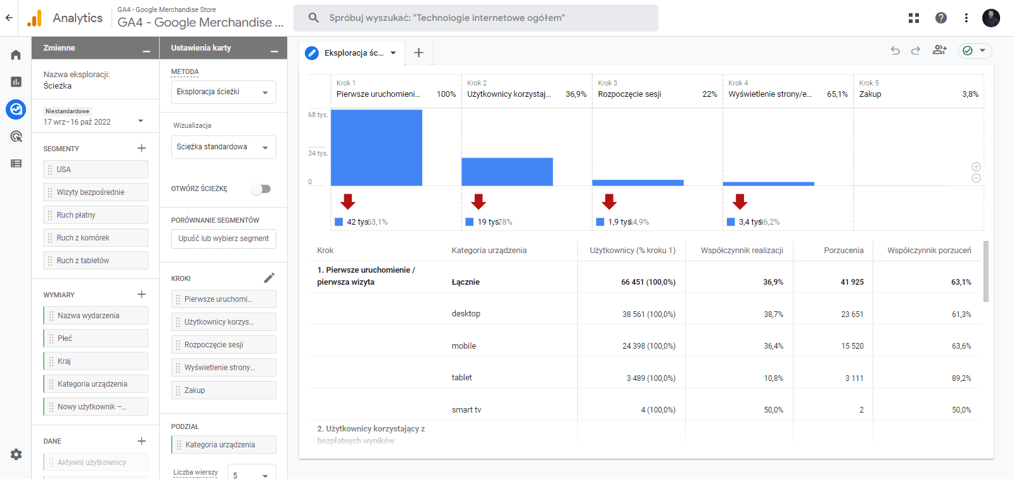Add a new segment with plus button
The width and height of the screenshot is (1014, 479).
[141, 148]
